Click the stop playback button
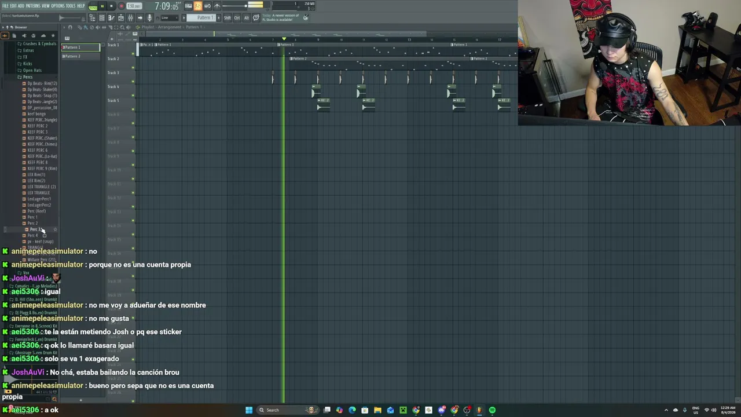 (x=111, y=6)
